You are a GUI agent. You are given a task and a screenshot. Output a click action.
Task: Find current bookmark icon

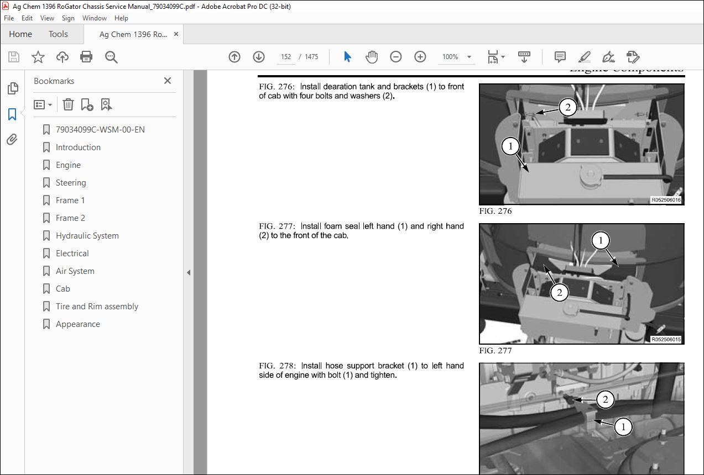(x=106, y=104)
